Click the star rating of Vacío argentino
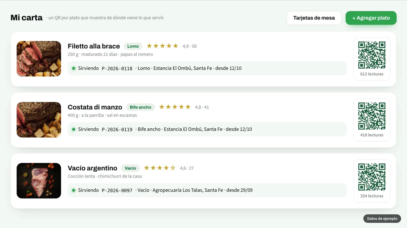The width and height of the screenshot is (407, 228). pyautogui.click(x=159, y=168)
